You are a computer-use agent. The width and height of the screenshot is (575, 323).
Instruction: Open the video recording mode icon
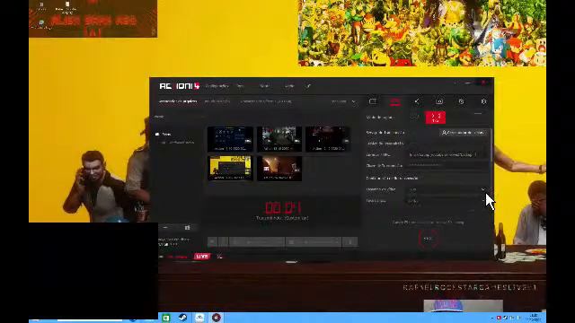coord(373,101)
